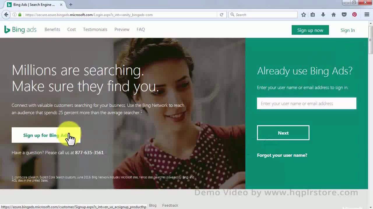
Task: Click phone number 877-635-3561
Action: coord(89,153)
